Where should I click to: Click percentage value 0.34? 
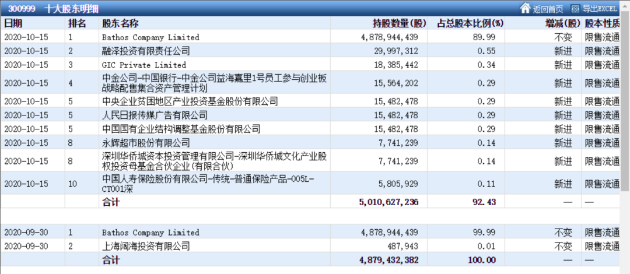point(486,65)
